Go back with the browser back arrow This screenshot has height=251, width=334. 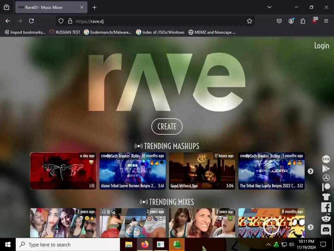(x=8, y=21)
